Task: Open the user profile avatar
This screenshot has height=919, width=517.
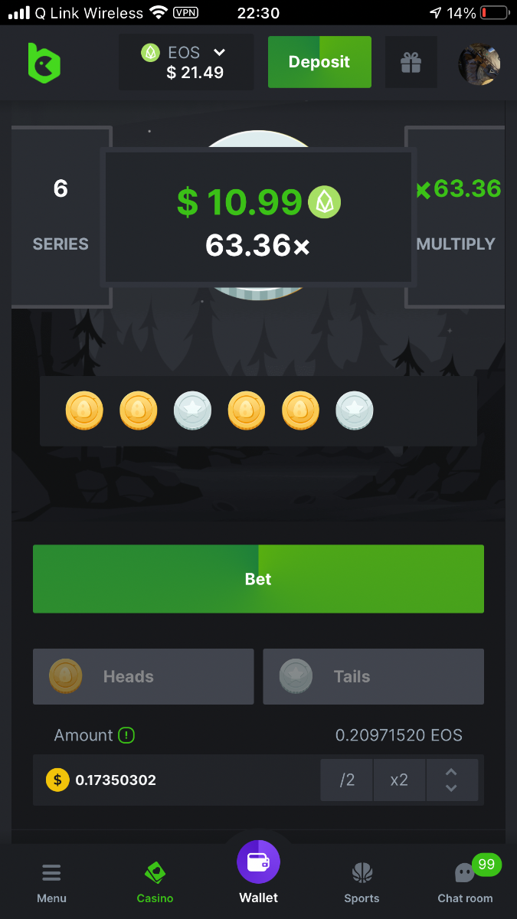Action: (479, 64)
